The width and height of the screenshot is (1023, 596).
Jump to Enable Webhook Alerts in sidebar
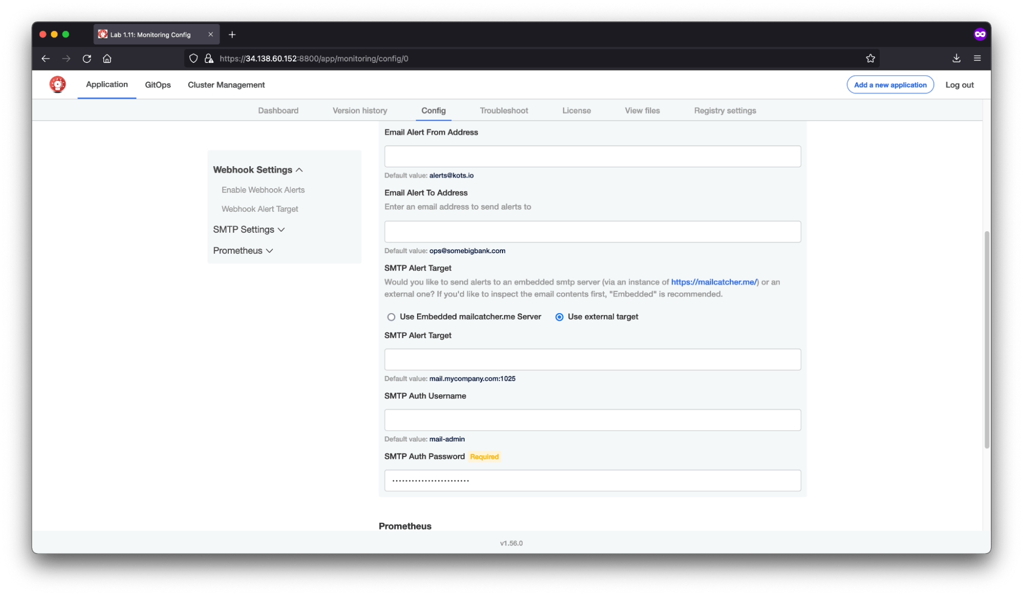coord(263,190)
